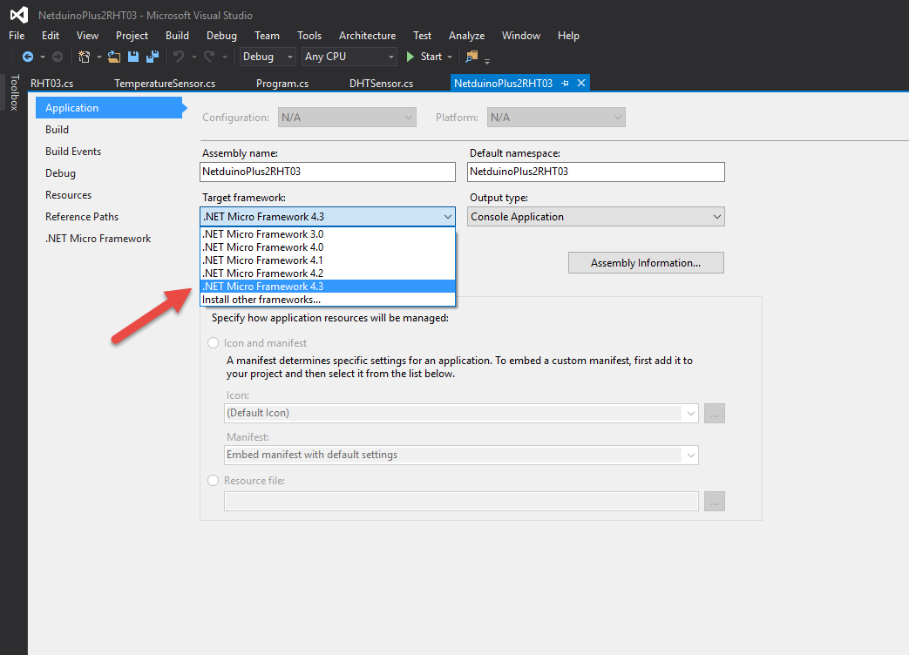Screen dimensions: 909x655
Task: Click the resource file browse ellipsis button
Action: coord(715,502)
